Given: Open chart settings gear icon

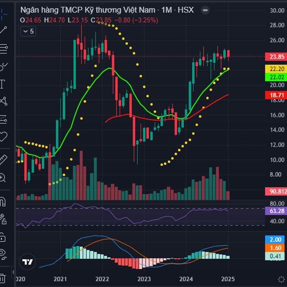Looking at the screenshot, I should (x=281, y=279).
